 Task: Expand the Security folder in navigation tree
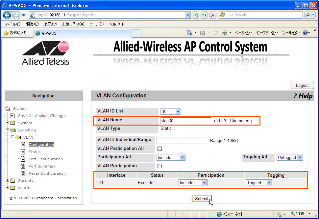[8, 181]
